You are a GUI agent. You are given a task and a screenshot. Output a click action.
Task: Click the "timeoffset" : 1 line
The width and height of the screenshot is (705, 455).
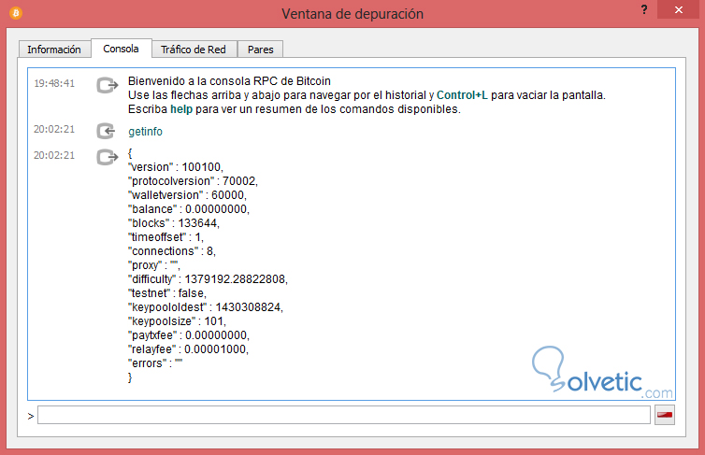click(x=165, y=236)
